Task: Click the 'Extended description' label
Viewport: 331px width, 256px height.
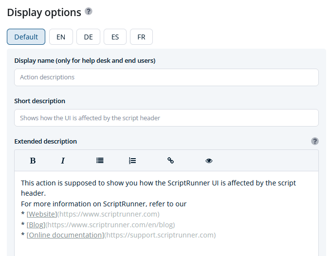Action: tap(46, 142)
